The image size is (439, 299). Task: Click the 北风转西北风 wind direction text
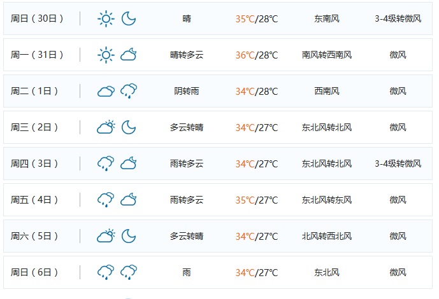pos(327,236)
